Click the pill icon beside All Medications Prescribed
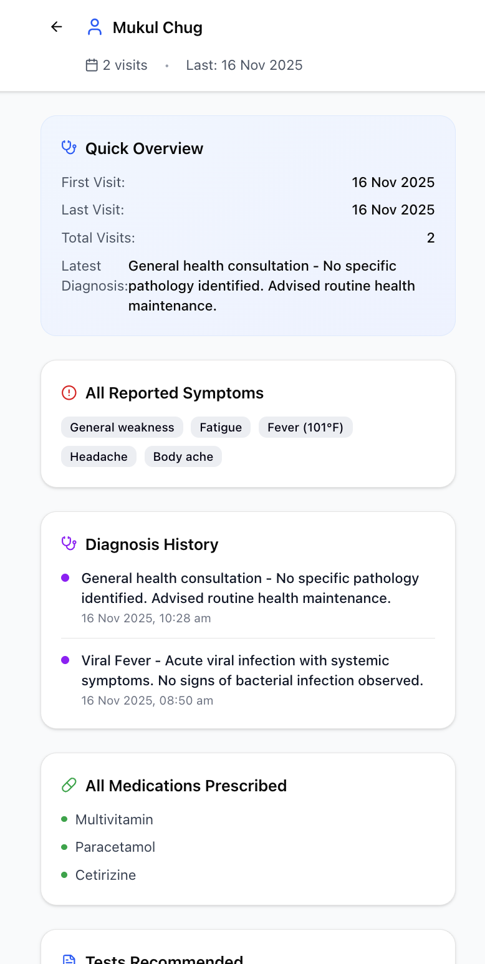The width and height of the screenshot is (485, 964). 69,785
